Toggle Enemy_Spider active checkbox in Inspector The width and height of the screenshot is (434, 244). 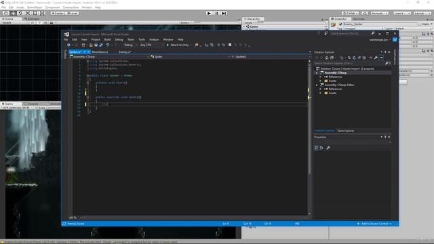(x=340, y=24)
